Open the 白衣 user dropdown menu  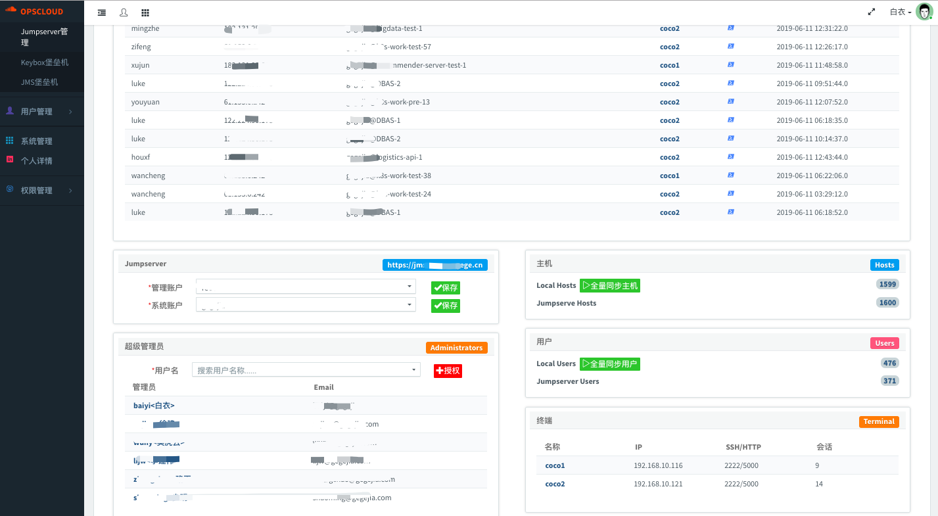[900, 12]
